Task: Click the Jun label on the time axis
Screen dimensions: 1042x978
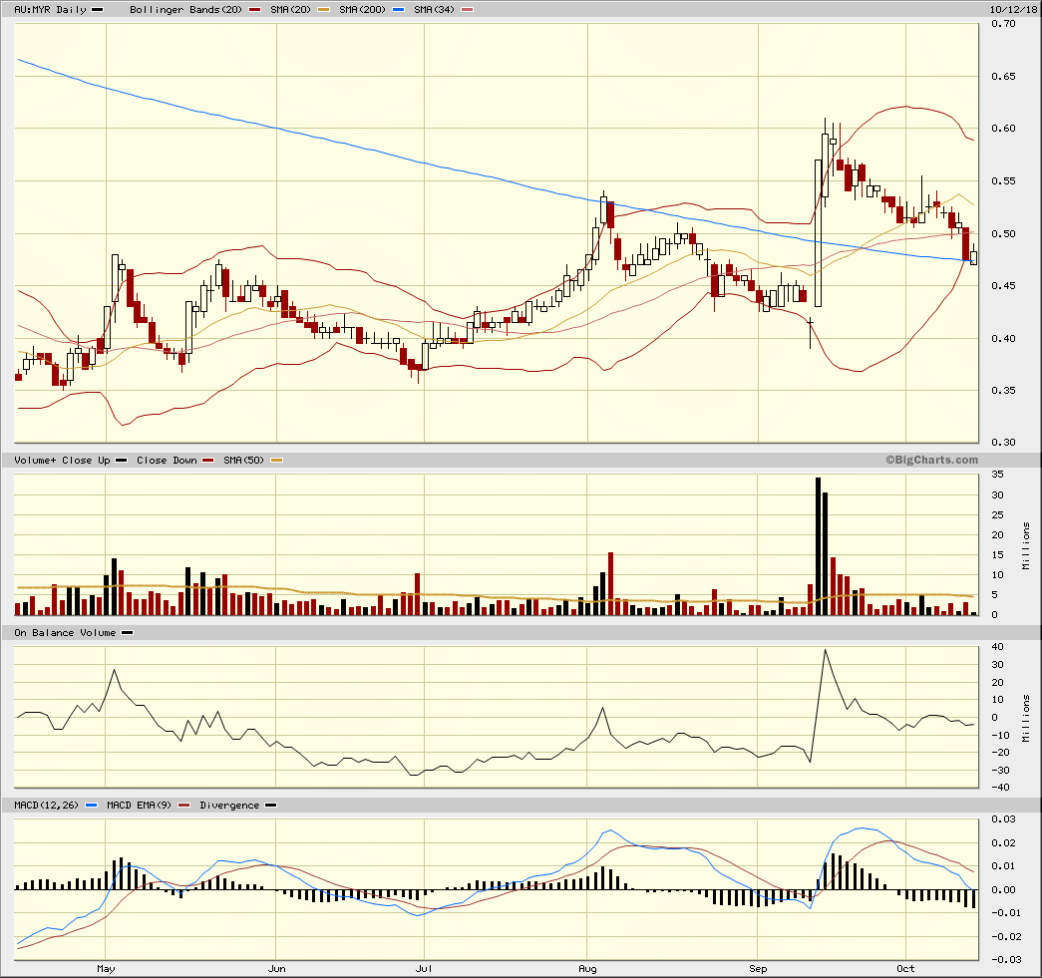Action: [276, 968]
